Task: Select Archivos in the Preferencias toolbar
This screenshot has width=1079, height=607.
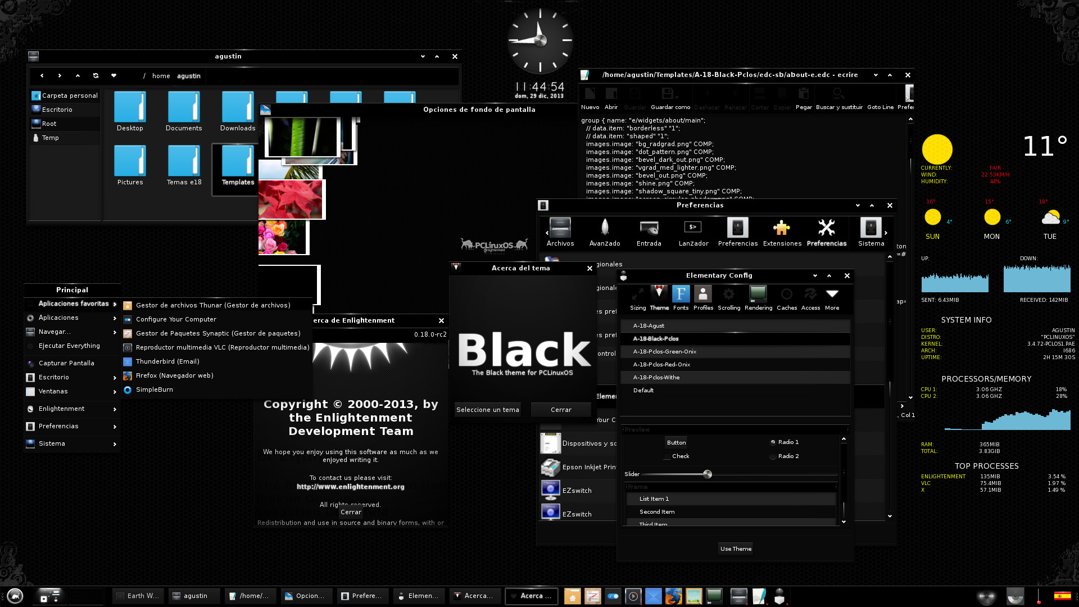Action: pos(560,232)
